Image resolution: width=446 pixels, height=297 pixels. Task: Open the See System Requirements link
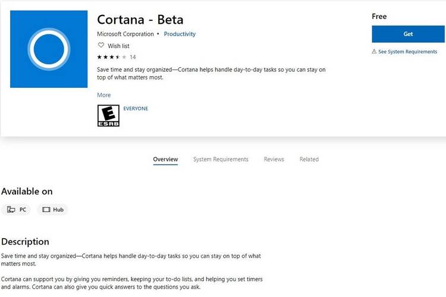click(x=407, y=52)
